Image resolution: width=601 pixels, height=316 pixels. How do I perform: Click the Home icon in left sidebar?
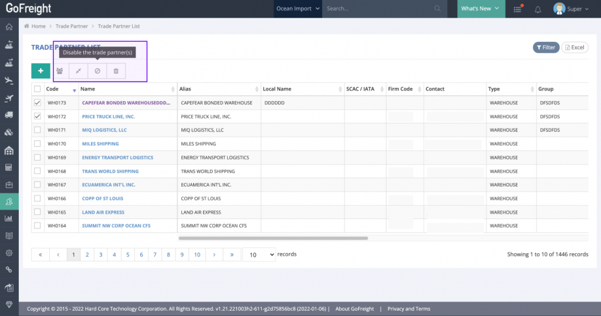tap(9, 27)
